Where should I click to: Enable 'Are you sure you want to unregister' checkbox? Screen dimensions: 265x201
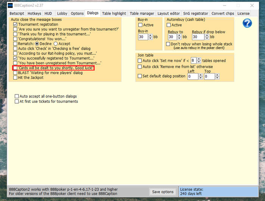(x=15, y=29)
